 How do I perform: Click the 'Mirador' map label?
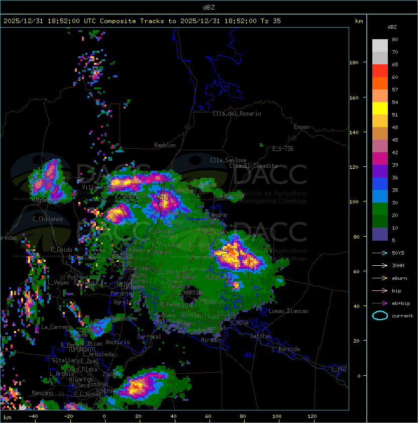pos(211,340)
